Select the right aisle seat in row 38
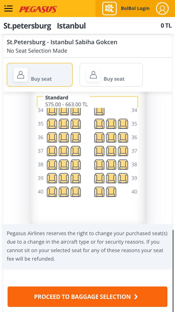175x312 pixels. [99, 165]
